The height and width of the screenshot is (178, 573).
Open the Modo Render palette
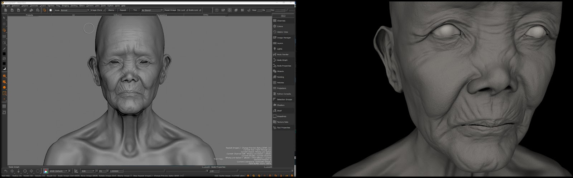click(x=284, y=55)
